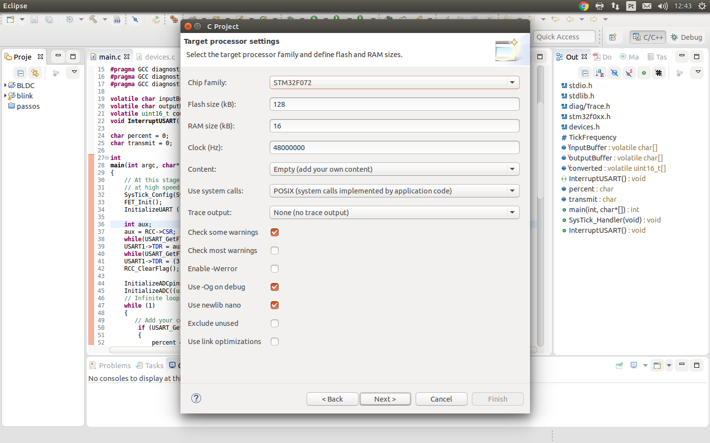Image resolution: width=710 pixels, height=443 pixels.
Task: Click the Save icon in the Eclipse toolbar
Action: (x=34, y=19)
